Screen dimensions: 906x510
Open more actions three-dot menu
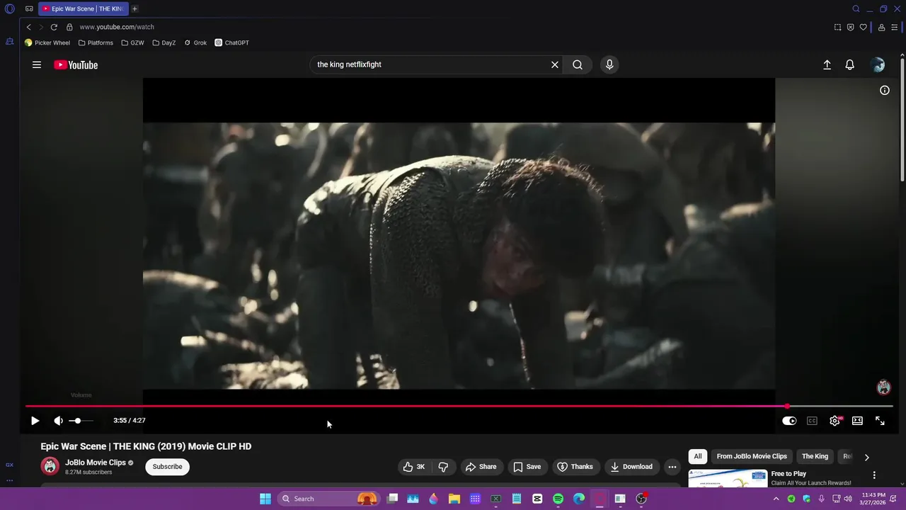[672, 467]
